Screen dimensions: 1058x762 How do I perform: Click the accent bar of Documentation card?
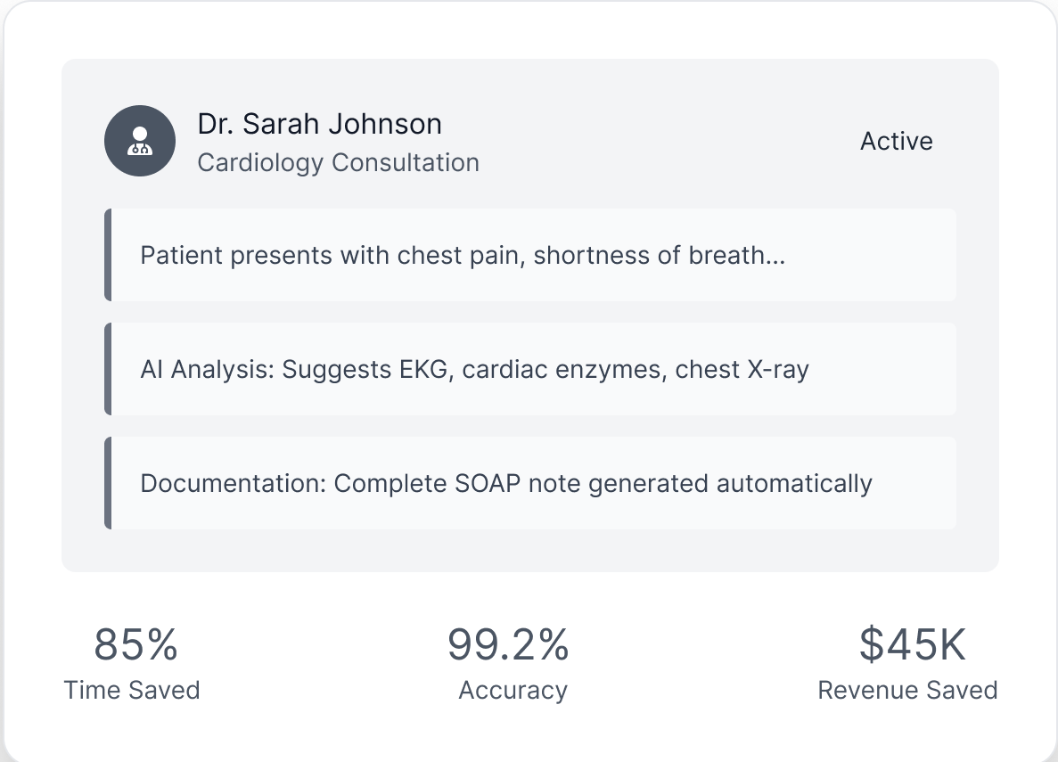[x=108, y=484]
